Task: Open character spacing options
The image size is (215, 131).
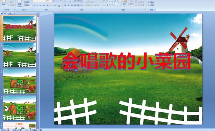Action: [x=50, y=6]
